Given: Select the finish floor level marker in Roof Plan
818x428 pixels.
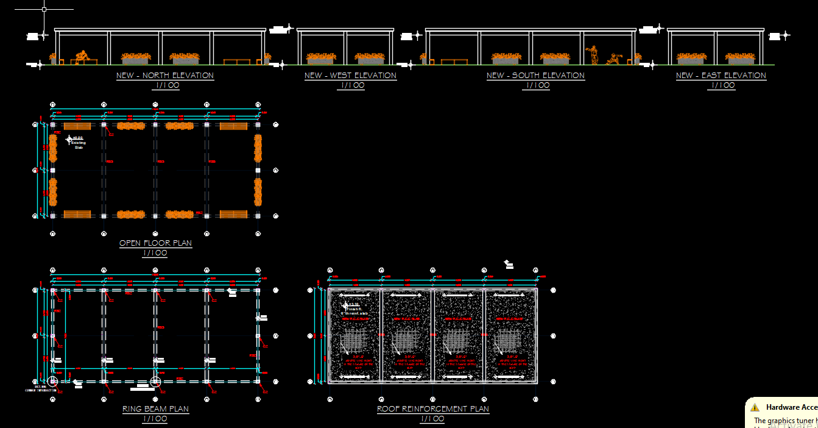Looking at the screenshot, I should point(345,305).
